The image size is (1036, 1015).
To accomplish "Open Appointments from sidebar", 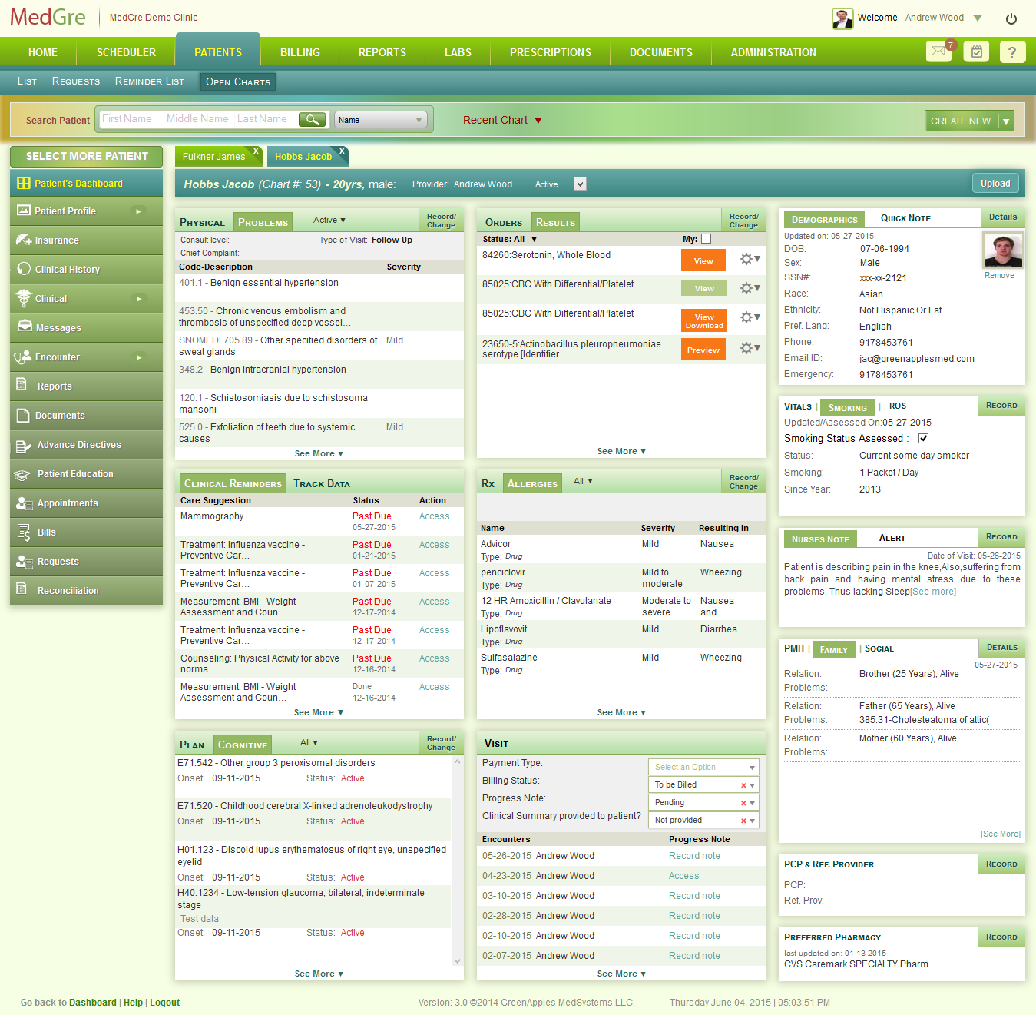I will [86, 503].
